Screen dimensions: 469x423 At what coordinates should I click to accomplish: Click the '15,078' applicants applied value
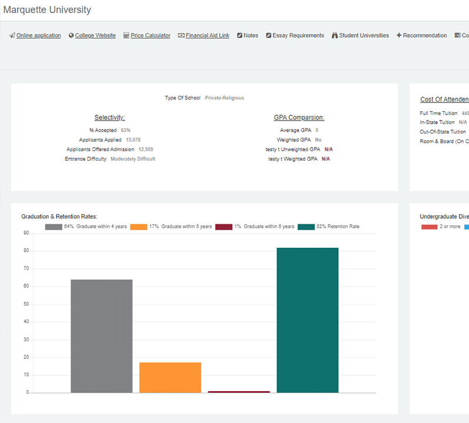click(x=133, y=140)
